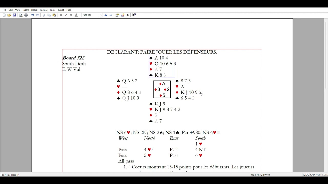
Task: Apply the font color A button
Action: point(76,15)
